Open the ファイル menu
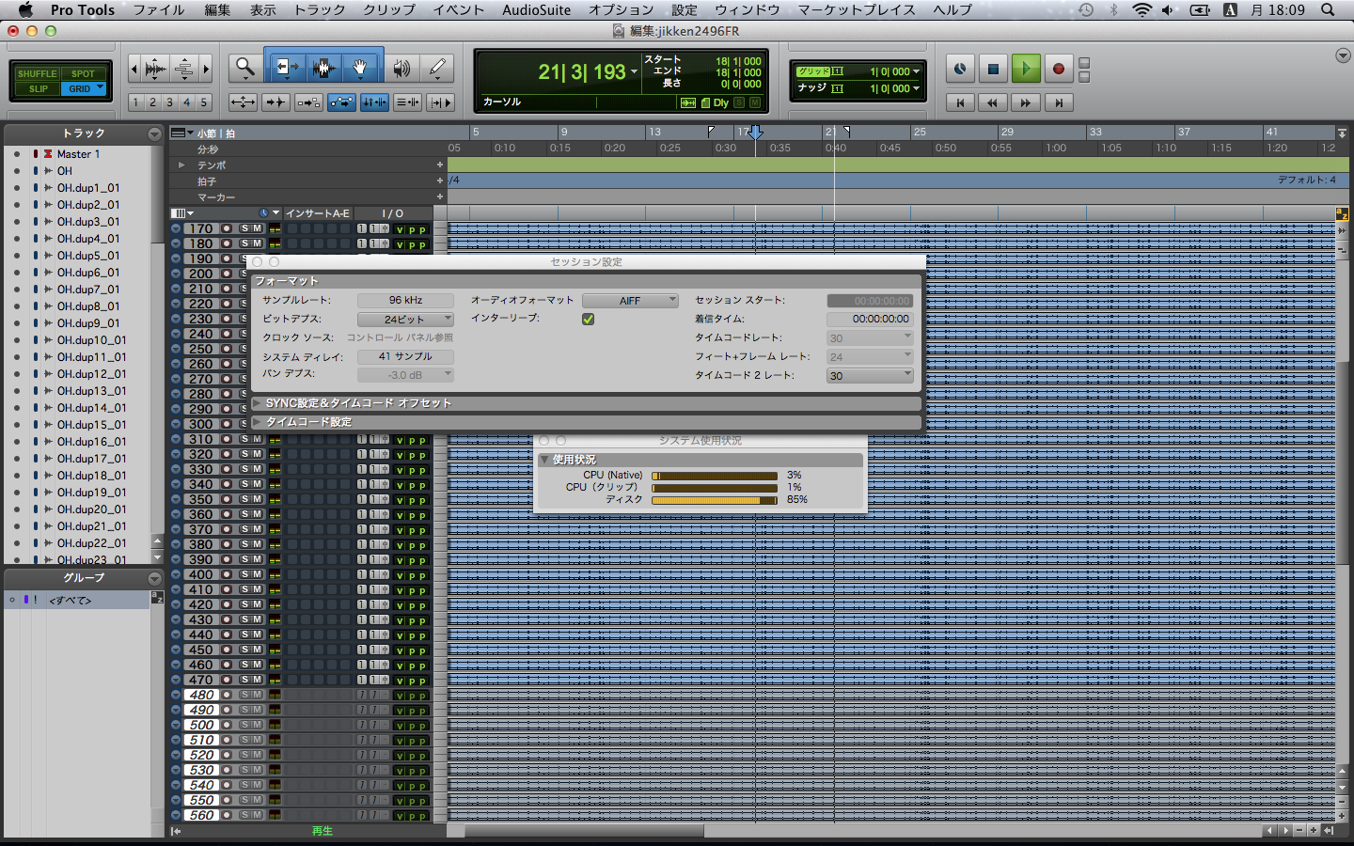1354x846 pixels. click(158, 9)
